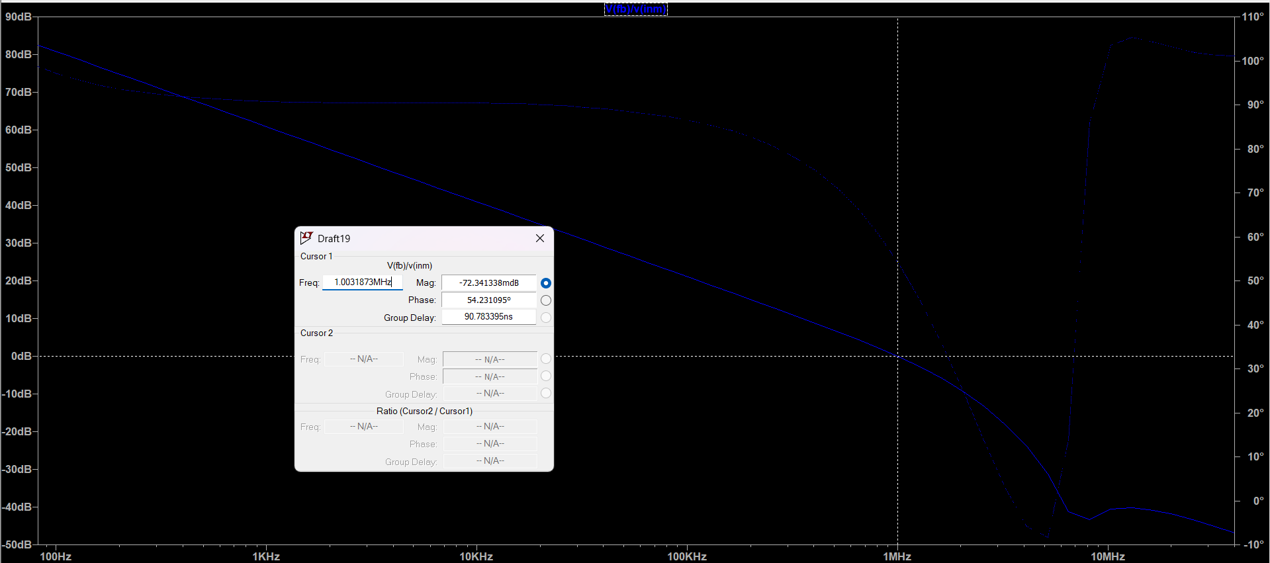This screenshot has width=1270, height=563.
Task: Click the 10KHz label on frequency axis
Action: [x=476, y=556]
